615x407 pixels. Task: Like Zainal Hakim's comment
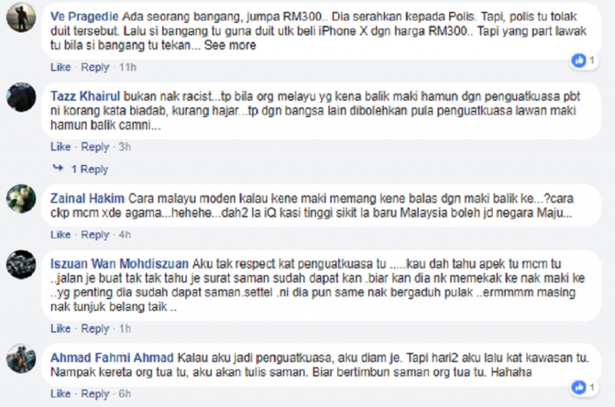61,235
